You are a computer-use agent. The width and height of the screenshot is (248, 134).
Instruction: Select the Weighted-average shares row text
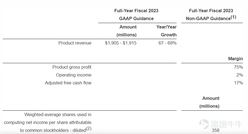click(48, 122)
